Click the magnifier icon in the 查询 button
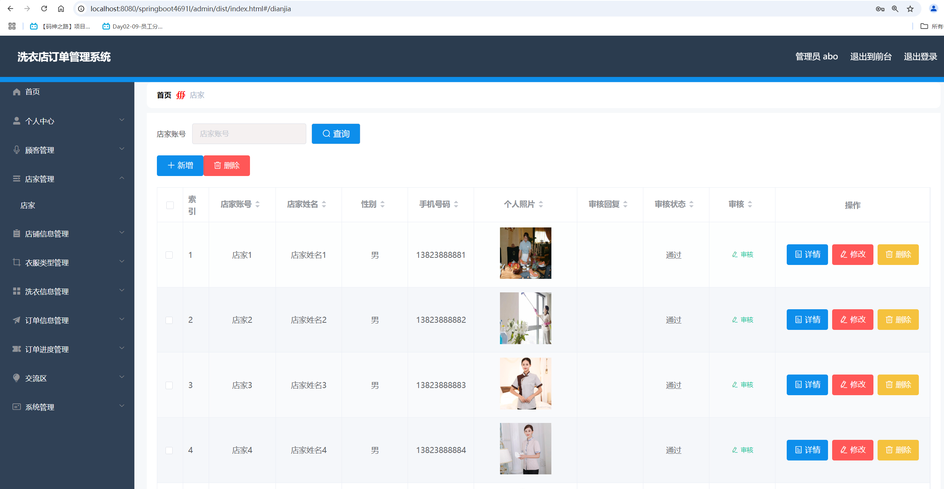Viewport: 944px width, 489px height. (326, 134)
